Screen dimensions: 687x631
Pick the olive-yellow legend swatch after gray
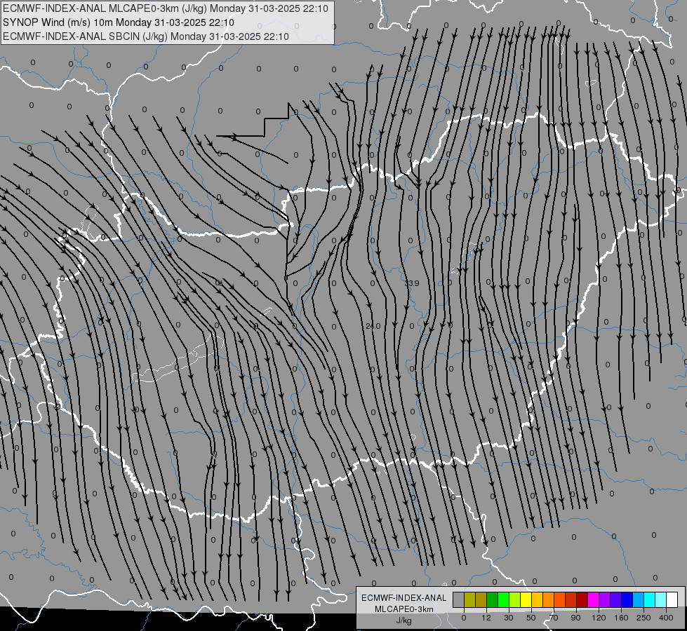point(470,599)
